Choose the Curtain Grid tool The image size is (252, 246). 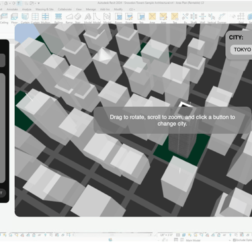click(35, 18)
